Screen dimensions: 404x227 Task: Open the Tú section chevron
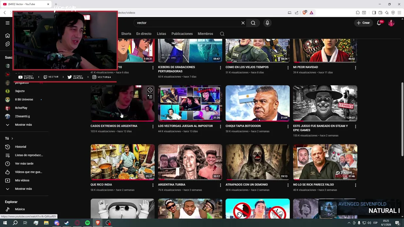point(12,138)
